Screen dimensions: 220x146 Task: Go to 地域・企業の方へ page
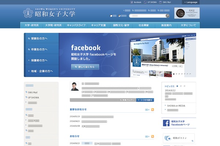click(x=41, y=71)
